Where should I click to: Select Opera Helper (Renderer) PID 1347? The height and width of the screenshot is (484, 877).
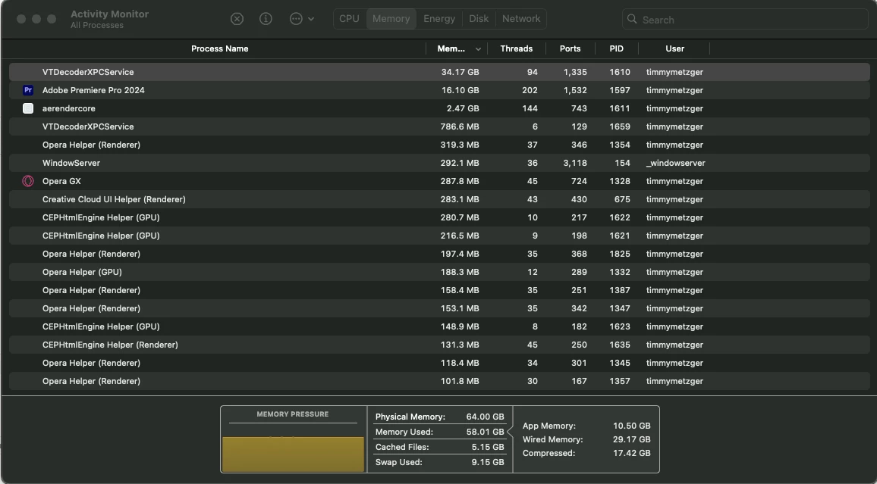[x=439, y=308]
